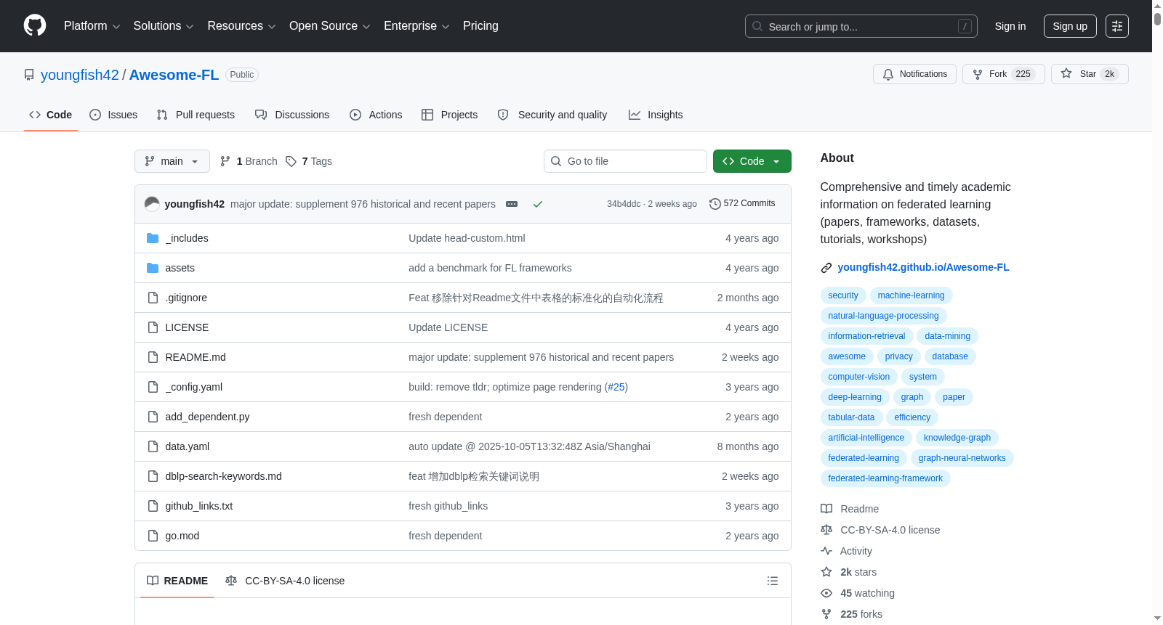The height and width of the screenshot is (625, 1163).
Task: Click the add_dependent.py file icon
Action: pos(153,417)
